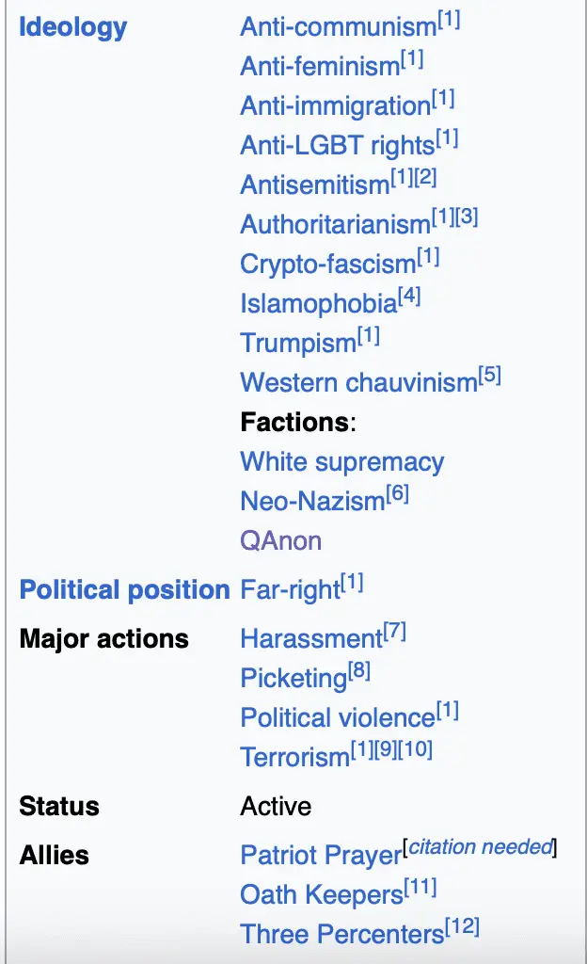
Task: Open the Western chauvinism link
Action: [358, 382]
